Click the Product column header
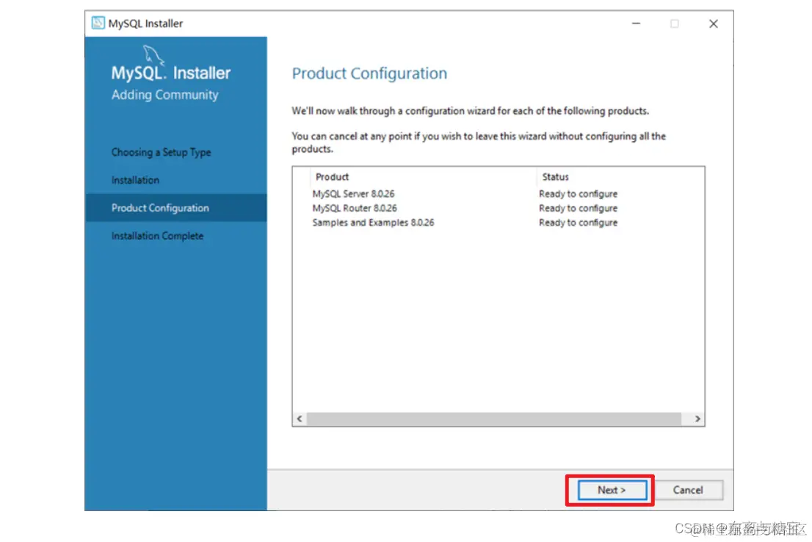The height and width of the screenshot is (542, 812). click(423, 177)
